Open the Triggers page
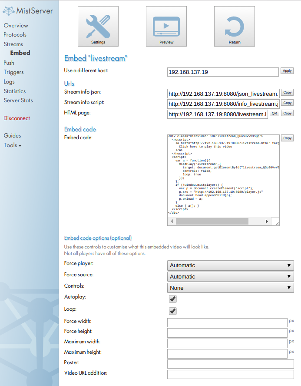The height and width of the screenshot is (386, 301). click(14, 72)
